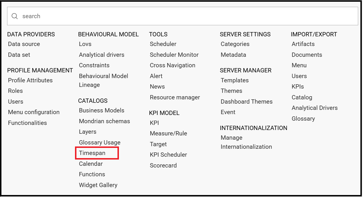The width and height of the screenshot is (363, 197).
Task: Select the Functionalities entry
Action: click(x=27, y=123)
